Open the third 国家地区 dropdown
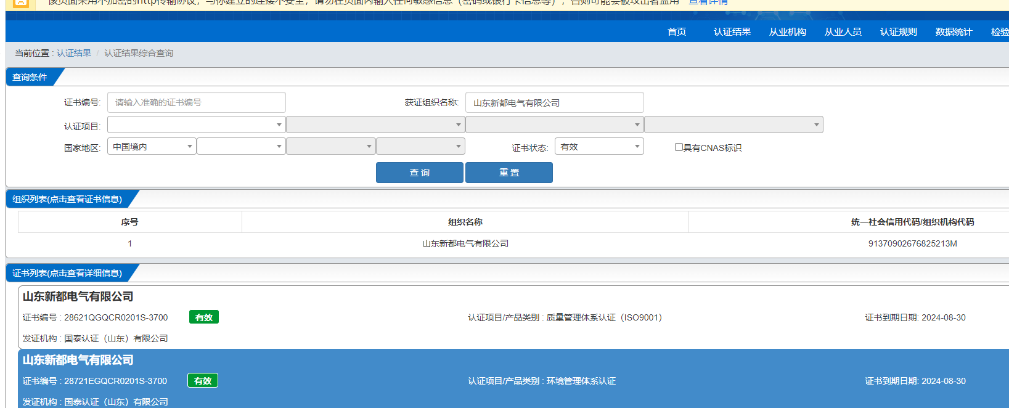 [331, 146]
